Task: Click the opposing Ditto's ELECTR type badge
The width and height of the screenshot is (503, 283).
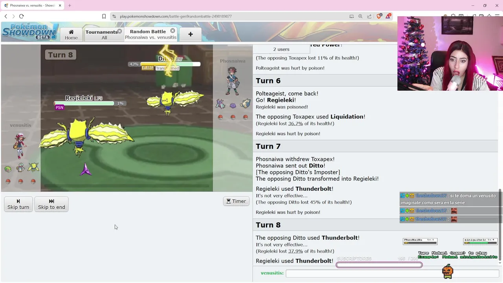Action: 148,68
